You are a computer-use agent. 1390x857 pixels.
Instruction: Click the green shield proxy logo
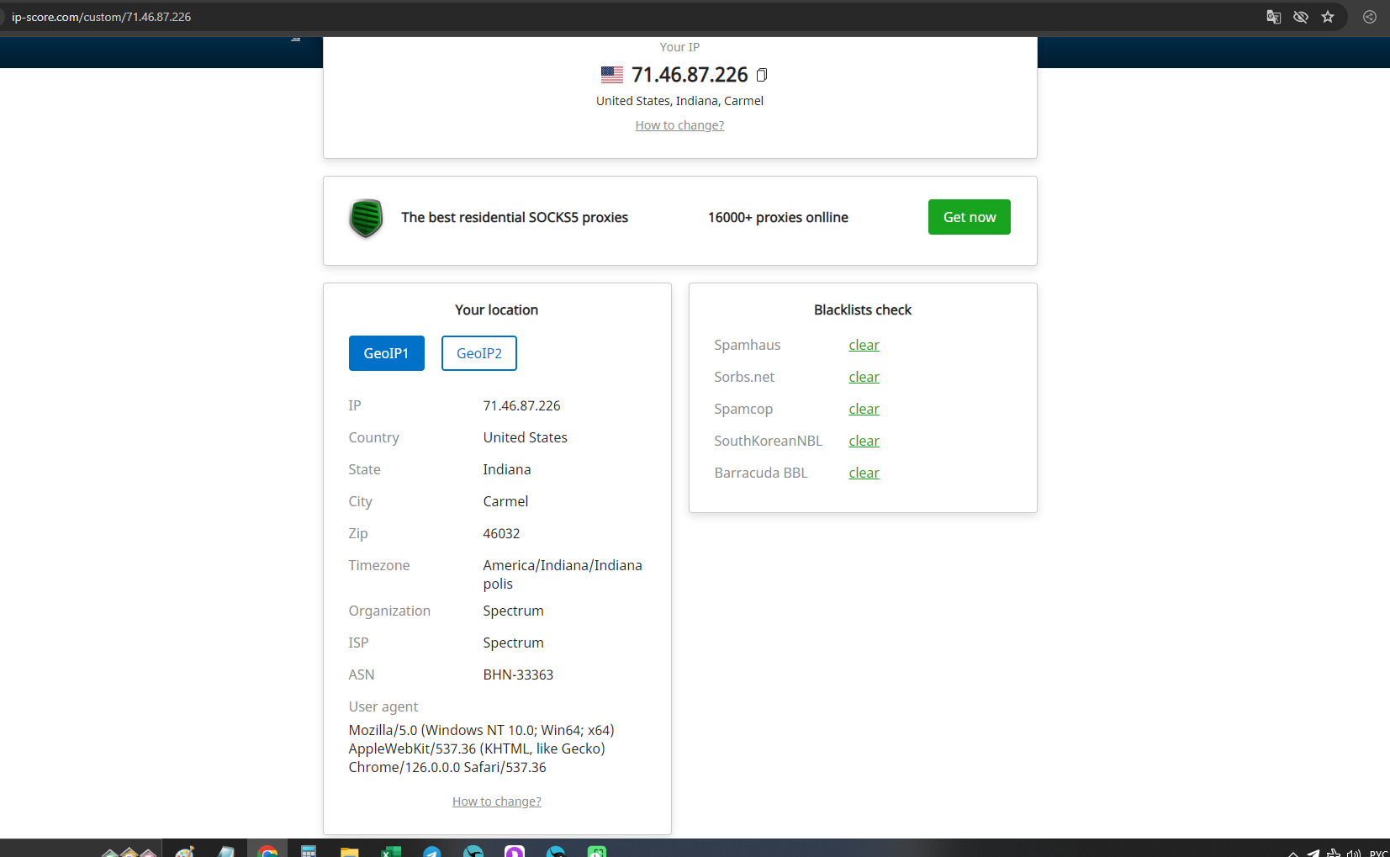pos(366,218)
